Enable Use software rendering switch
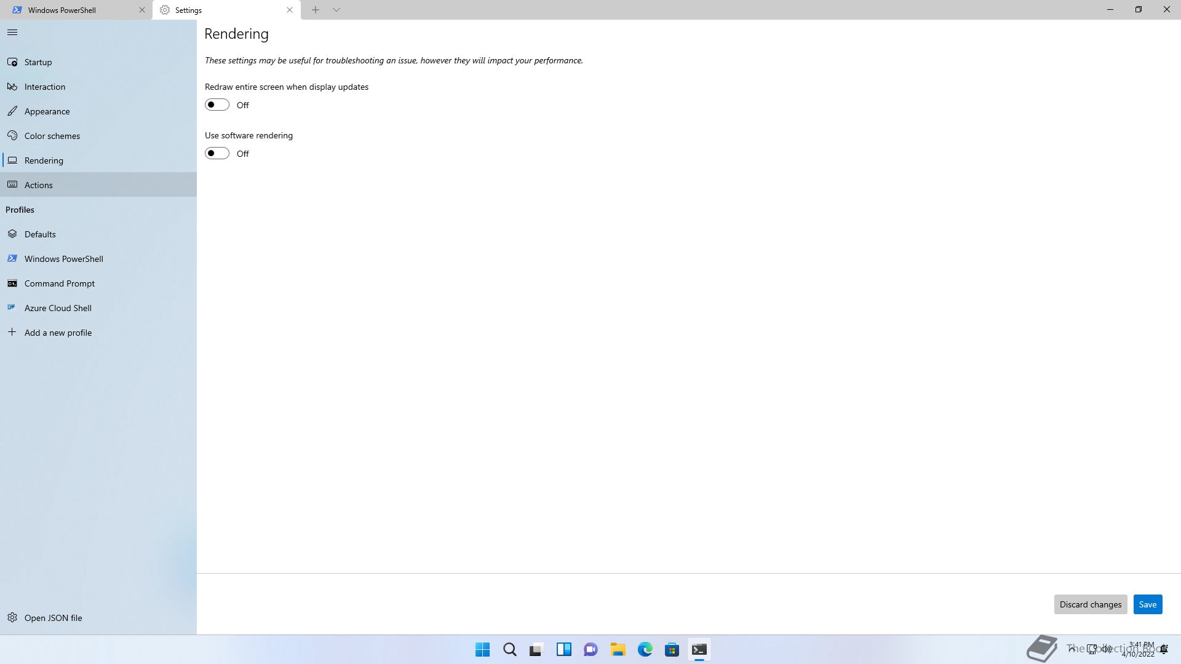The image size is (1181, 664). coord(217,154)
